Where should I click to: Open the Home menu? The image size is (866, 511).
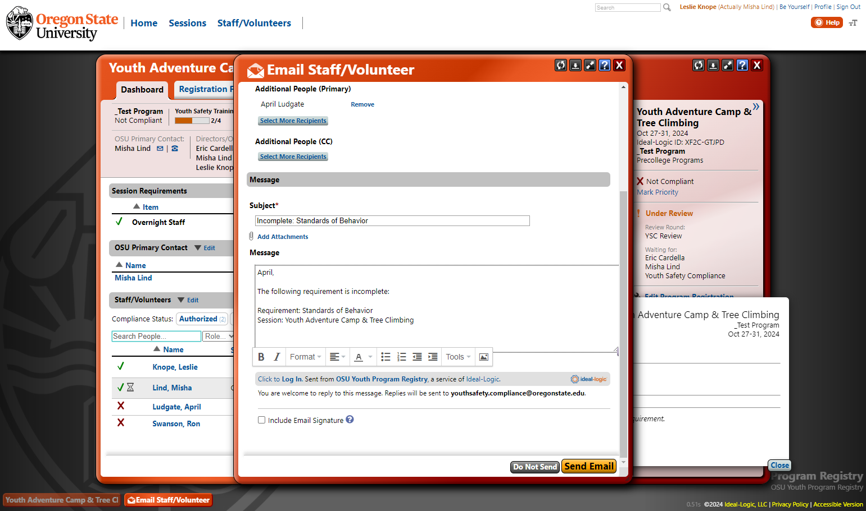[144, 23]
